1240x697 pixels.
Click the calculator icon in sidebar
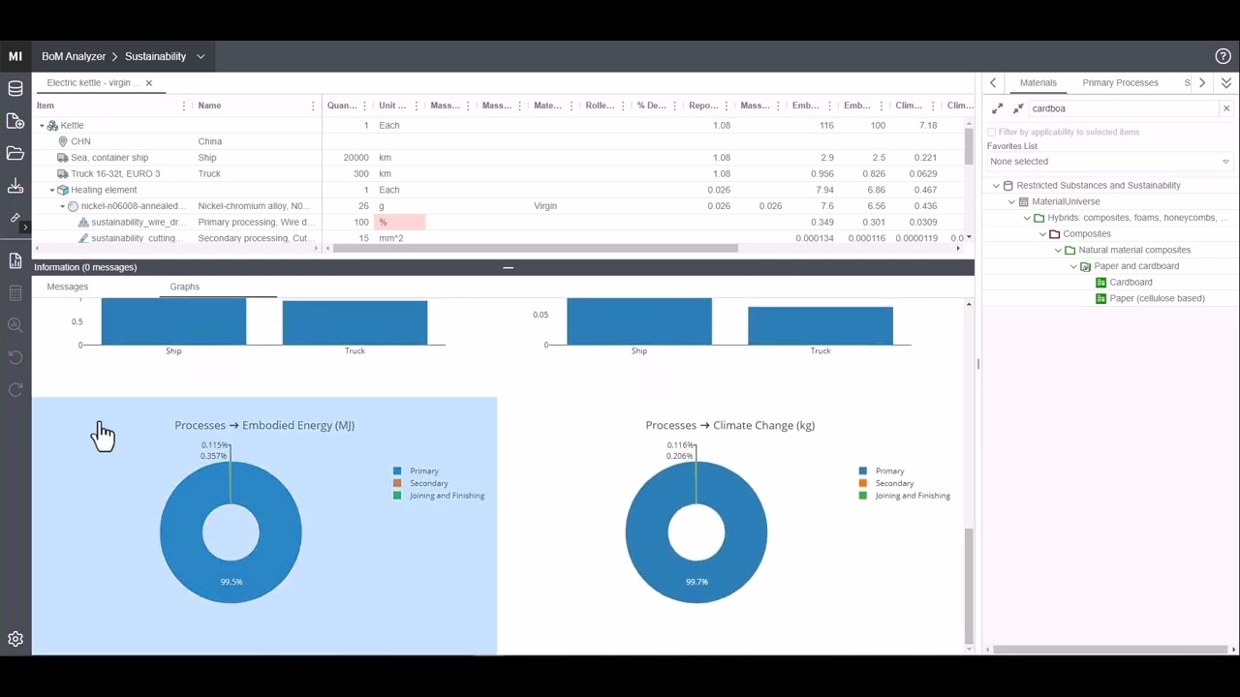pos(15,293)
